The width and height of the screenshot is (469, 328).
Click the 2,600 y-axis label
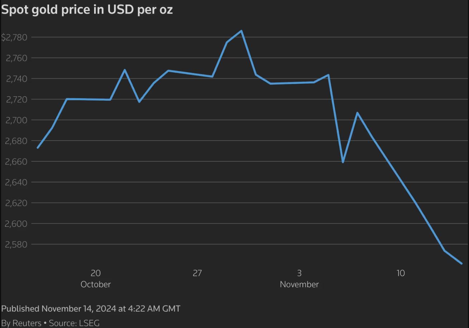pos(14,224)
